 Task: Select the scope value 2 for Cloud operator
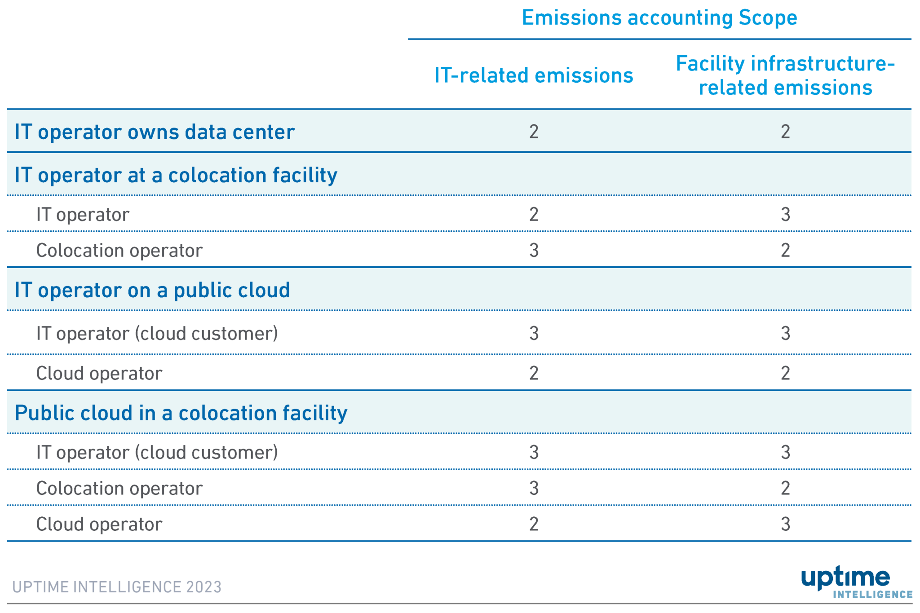(x=535, y=373)
